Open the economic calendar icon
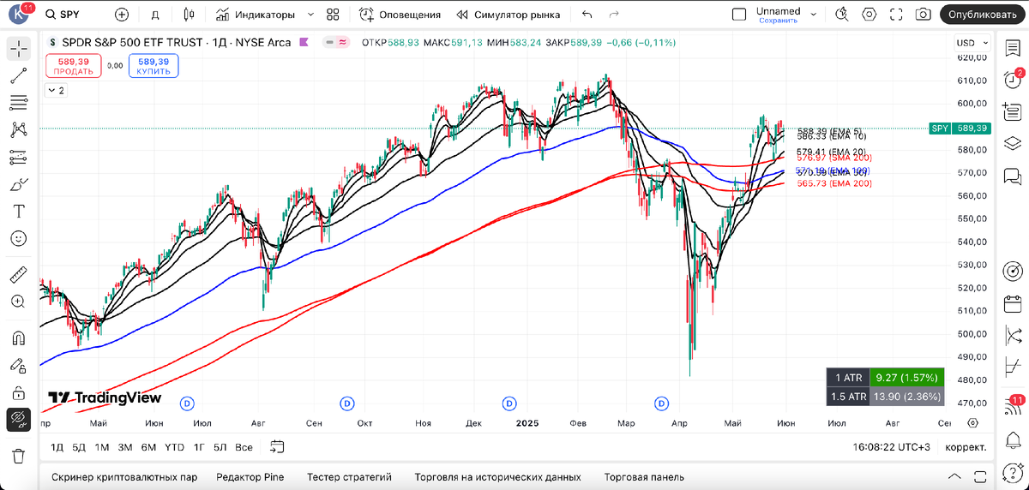Viewport: 1029px width, 490px height. (1013, 303)
